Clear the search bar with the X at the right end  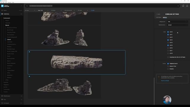click(x=178, y=6)
